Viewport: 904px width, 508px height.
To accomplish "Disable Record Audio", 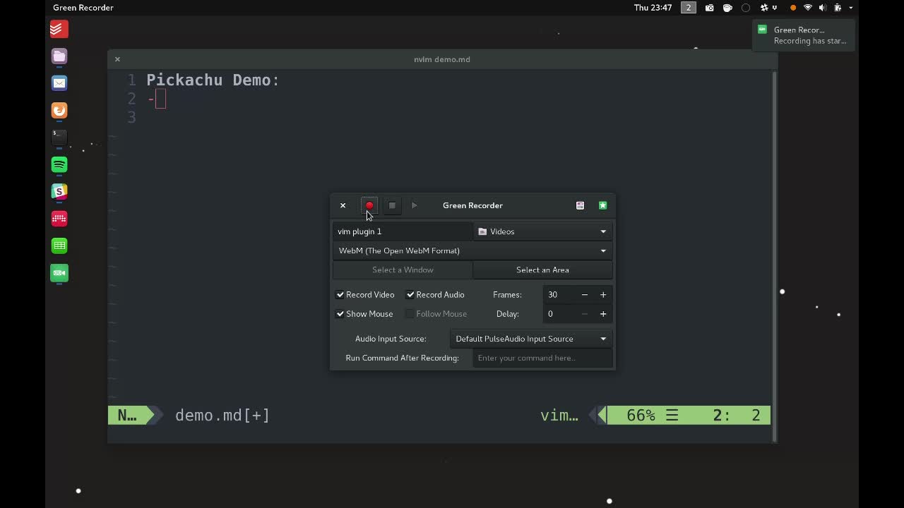I will click(x=410, y=294).
